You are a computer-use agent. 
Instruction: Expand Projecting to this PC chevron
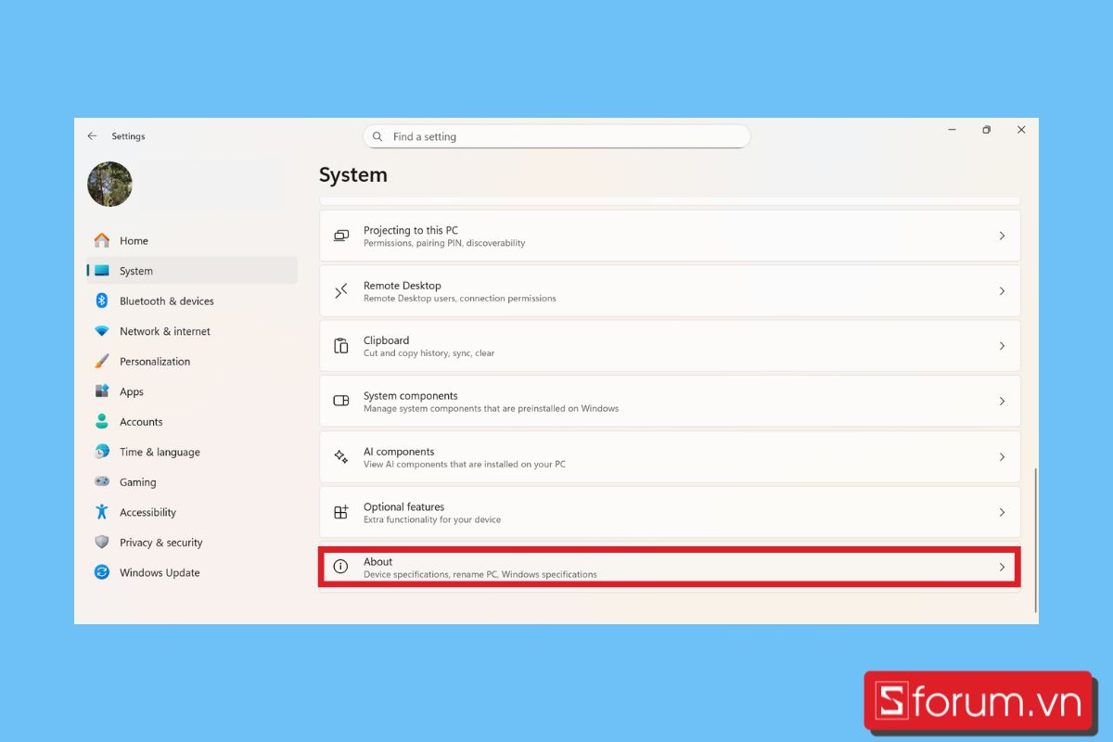coord(1002,236)
